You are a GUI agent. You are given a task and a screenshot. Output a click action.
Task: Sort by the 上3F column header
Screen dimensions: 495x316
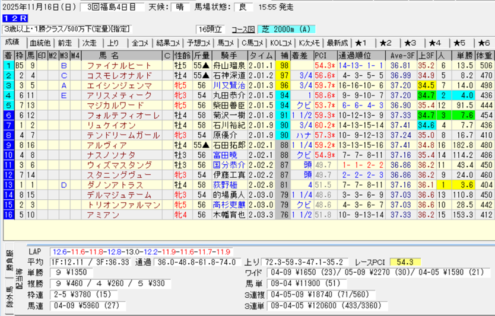coord(425,55)
